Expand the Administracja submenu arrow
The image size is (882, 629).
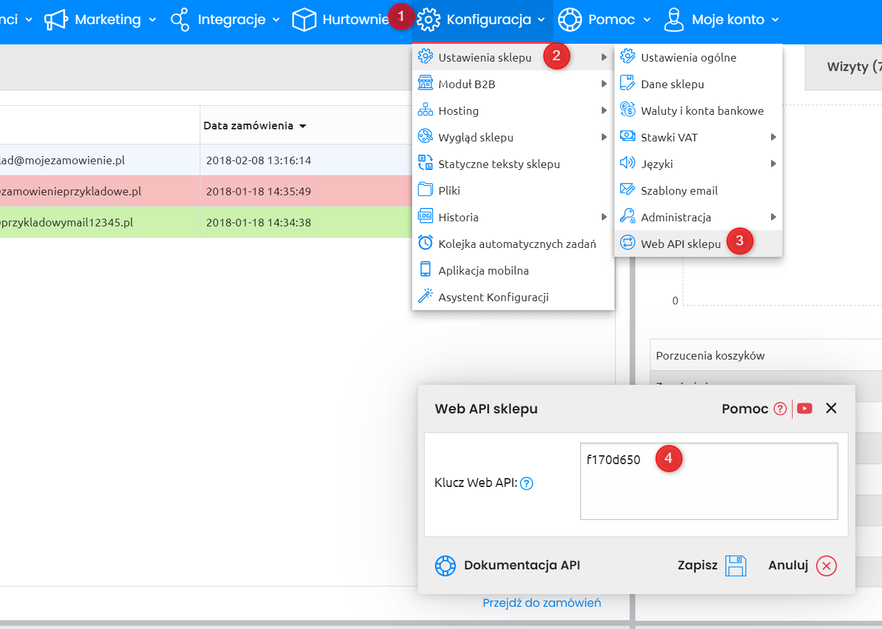pos(774,217)
